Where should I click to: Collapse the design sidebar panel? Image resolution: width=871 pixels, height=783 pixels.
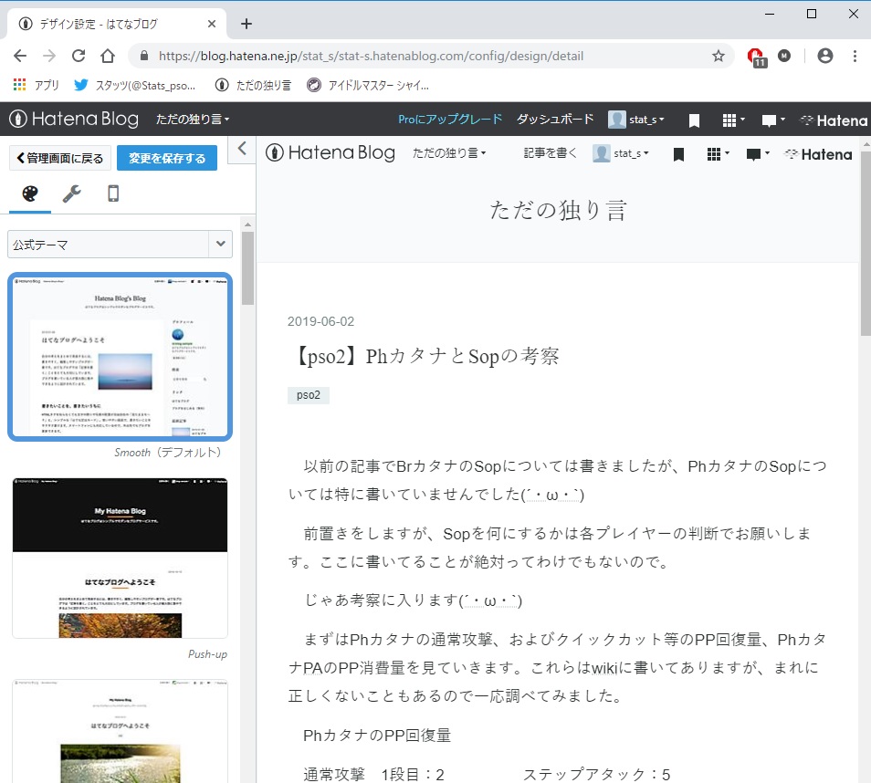click(242, 148)
